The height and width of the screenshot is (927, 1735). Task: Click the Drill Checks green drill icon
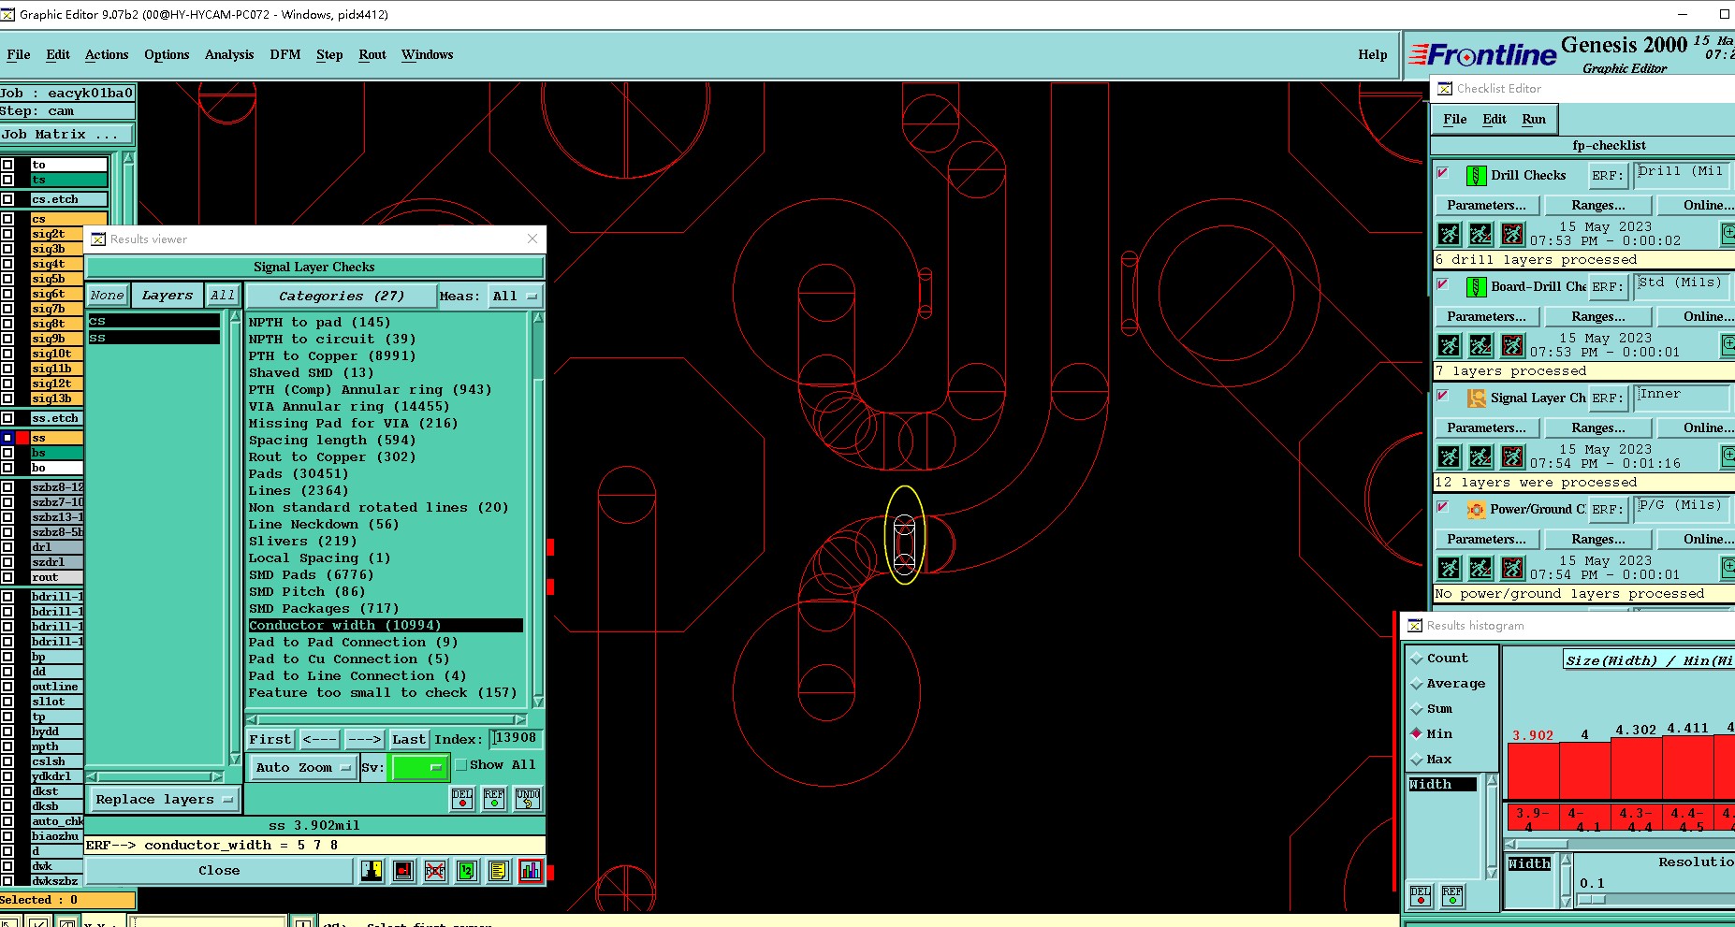pyautogui.click(x=1476, y=176)
